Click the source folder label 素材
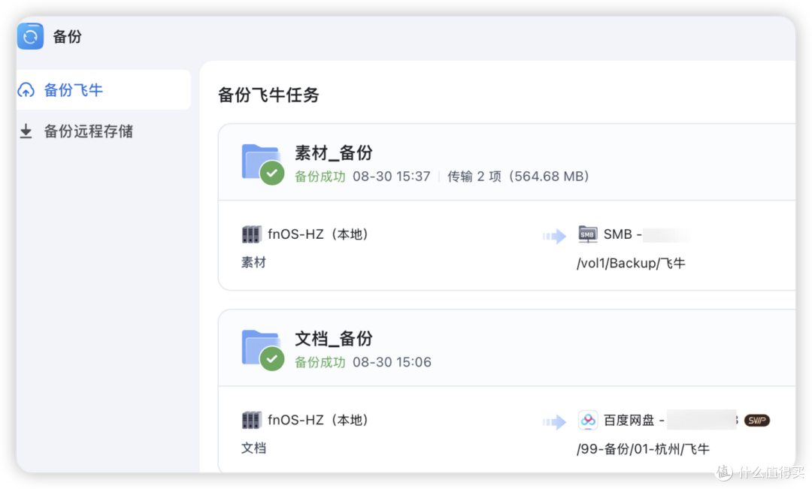The width and height of the screenshot is (812, 489). [x=254, y=263]
